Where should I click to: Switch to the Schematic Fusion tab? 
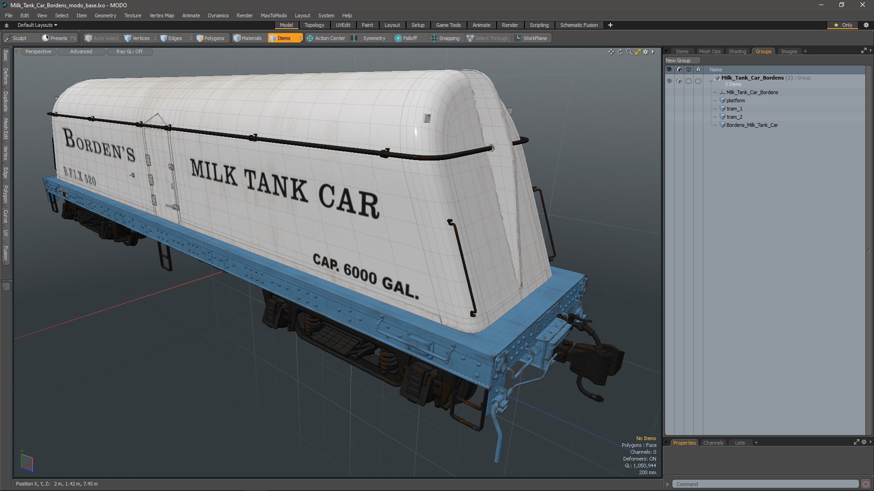coord(579,25)
